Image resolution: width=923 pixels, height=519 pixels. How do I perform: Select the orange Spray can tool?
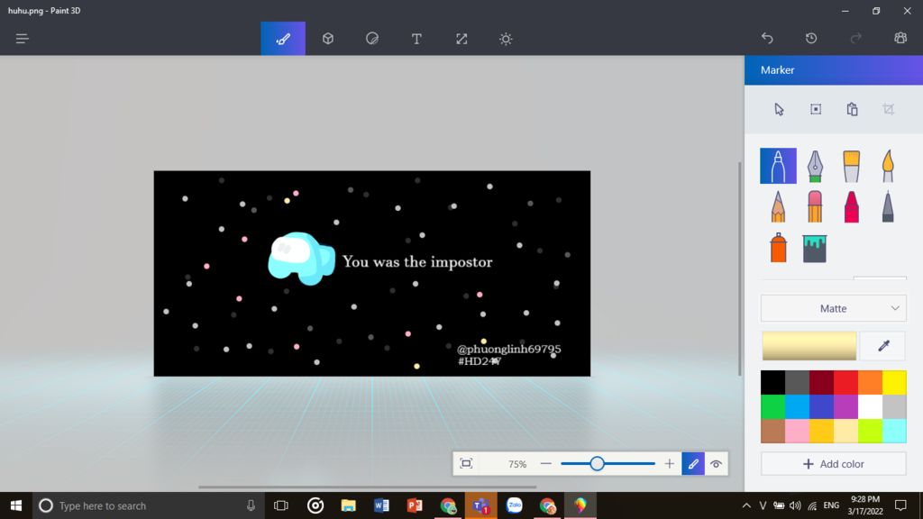click(x=778, y=248)
